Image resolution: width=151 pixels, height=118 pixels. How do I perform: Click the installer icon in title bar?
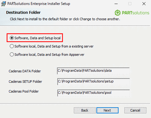coord(3,4)
